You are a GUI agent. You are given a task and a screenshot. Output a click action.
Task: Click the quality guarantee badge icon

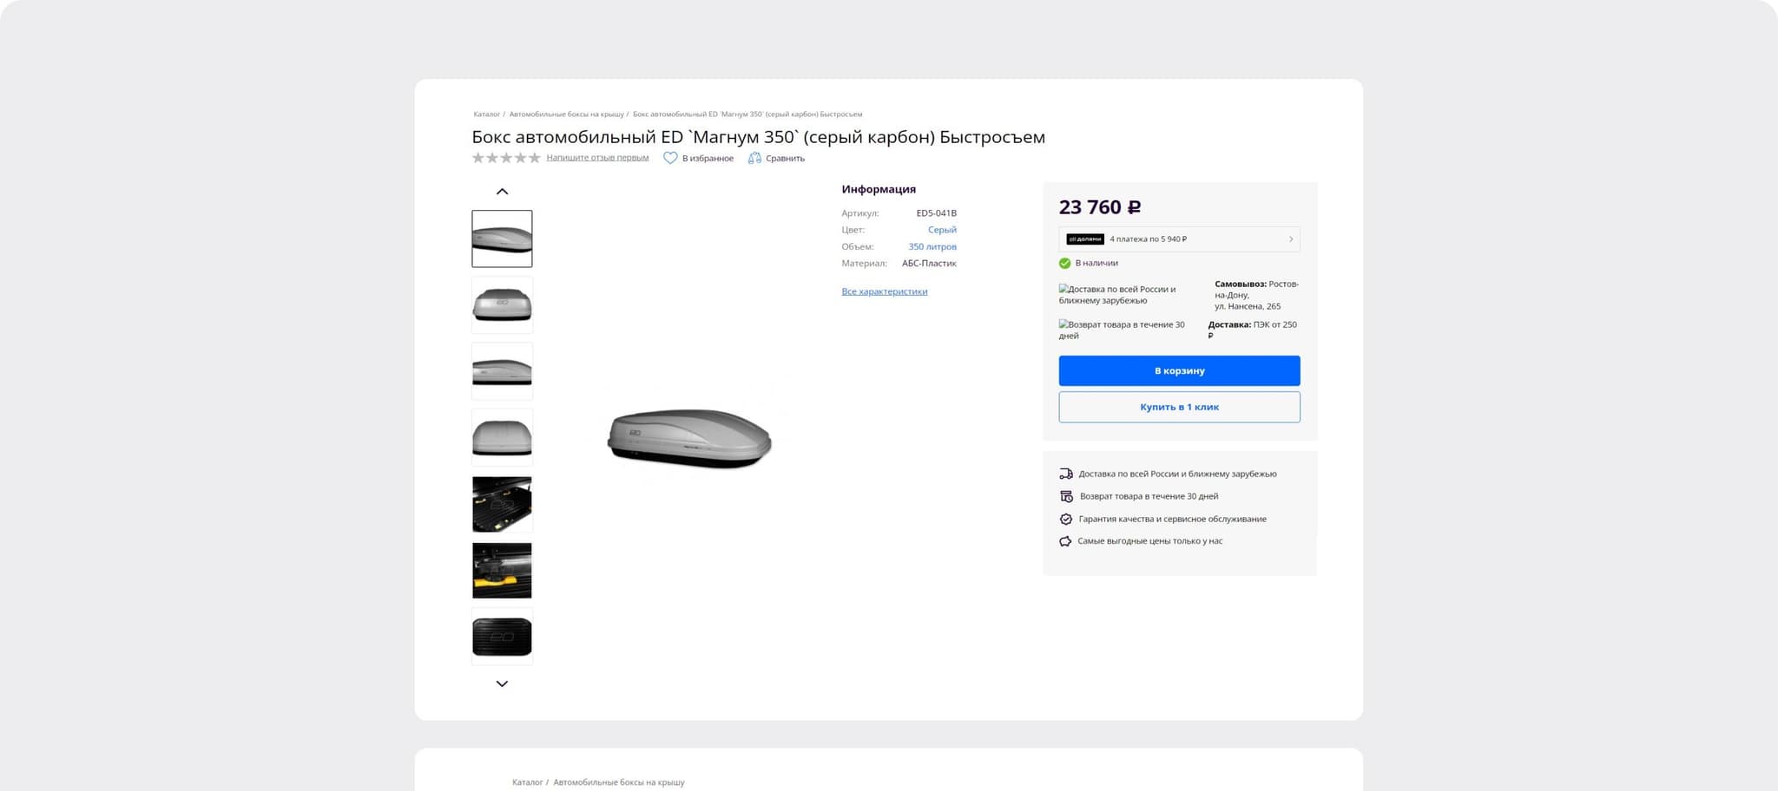pos(1066,519)
